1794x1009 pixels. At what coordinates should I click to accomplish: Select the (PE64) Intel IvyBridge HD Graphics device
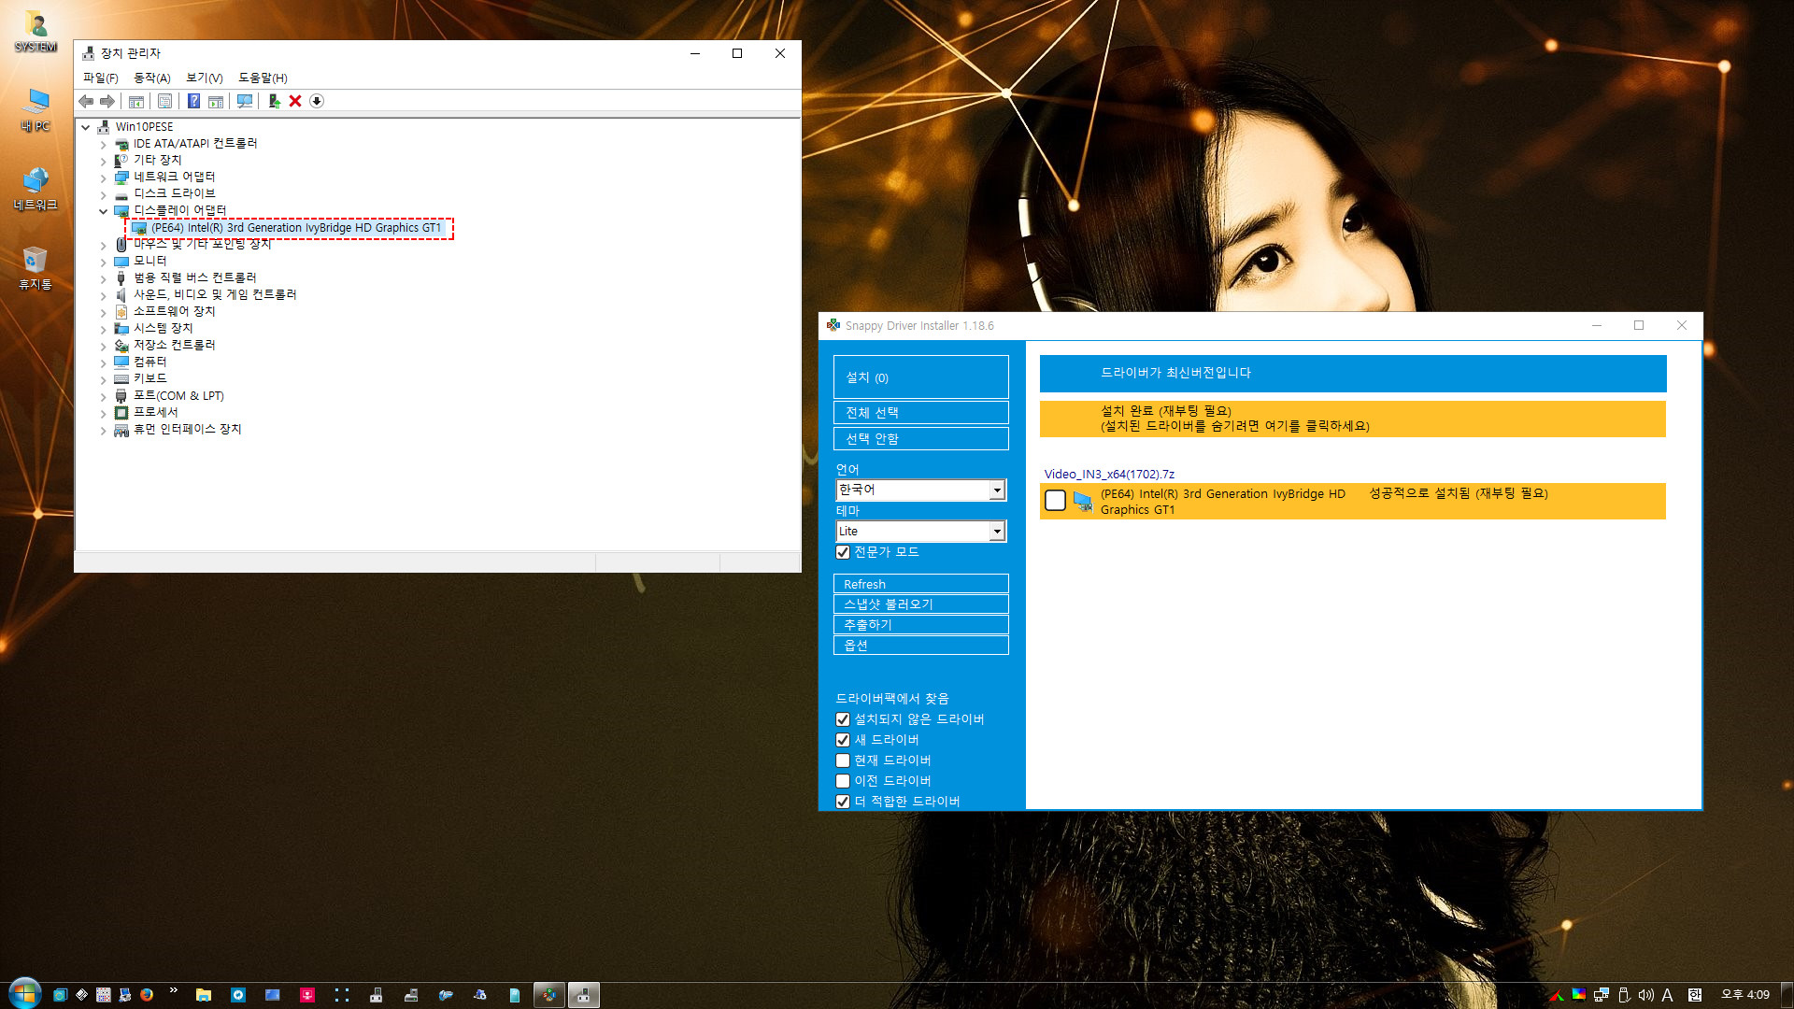295,228
